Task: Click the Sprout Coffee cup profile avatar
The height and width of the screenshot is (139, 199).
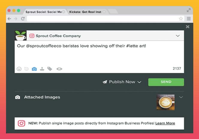Action: [21, 36]
